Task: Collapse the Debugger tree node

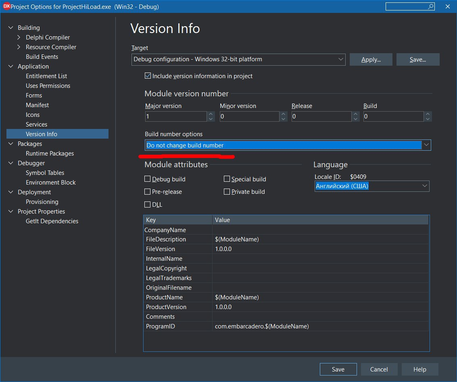Action: [11, 163]
